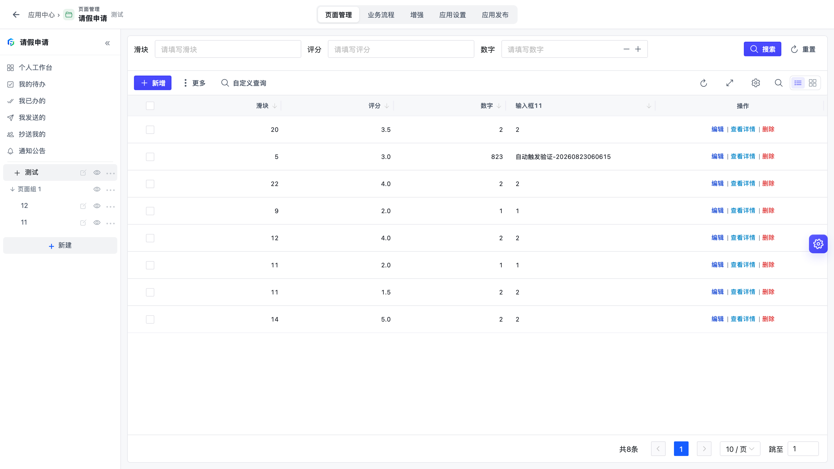
Task: Click the edit icon on the 测试 page
Action: (83, 172)
